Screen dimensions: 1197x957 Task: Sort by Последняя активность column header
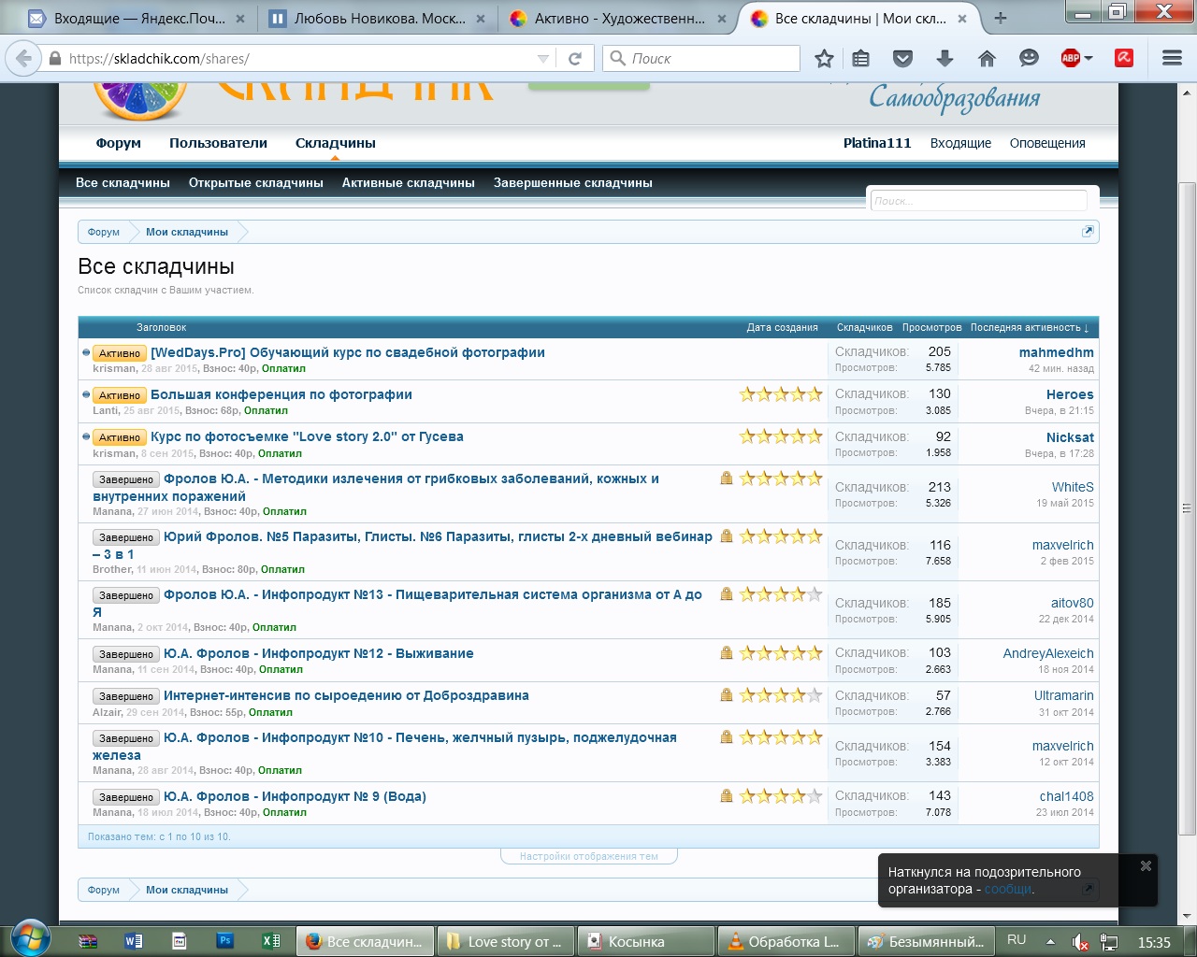[x=1029, y=328]
